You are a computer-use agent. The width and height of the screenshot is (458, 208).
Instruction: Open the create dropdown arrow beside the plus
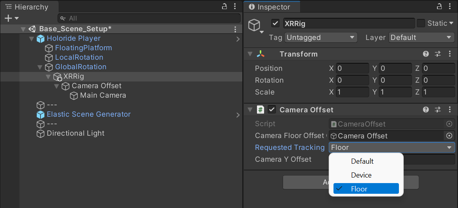pos(17,18)
